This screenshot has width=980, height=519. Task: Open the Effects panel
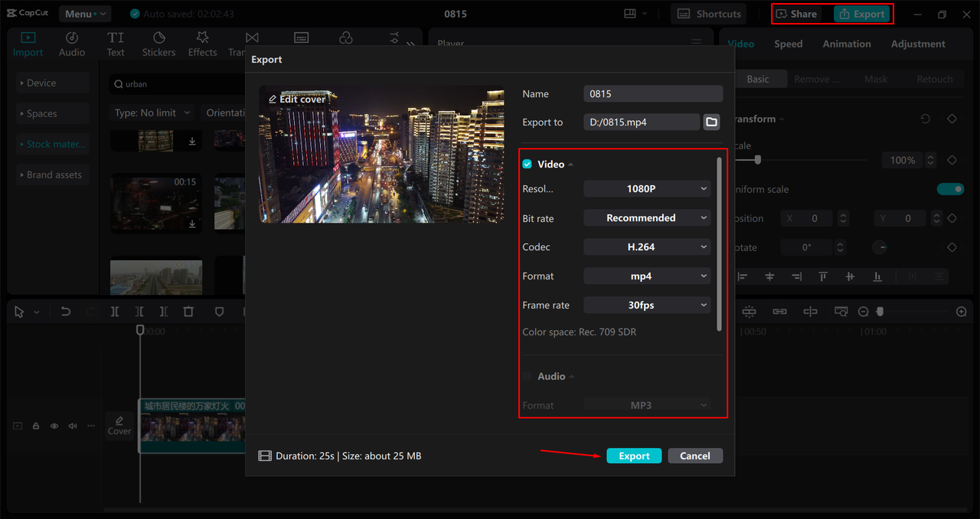click(202, 44)
